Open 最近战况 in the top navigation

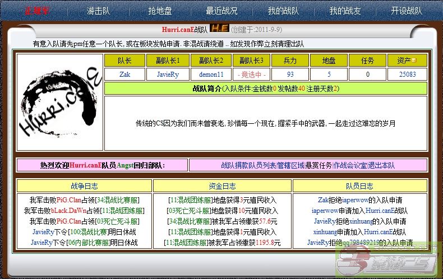click(x=221, y=11)
